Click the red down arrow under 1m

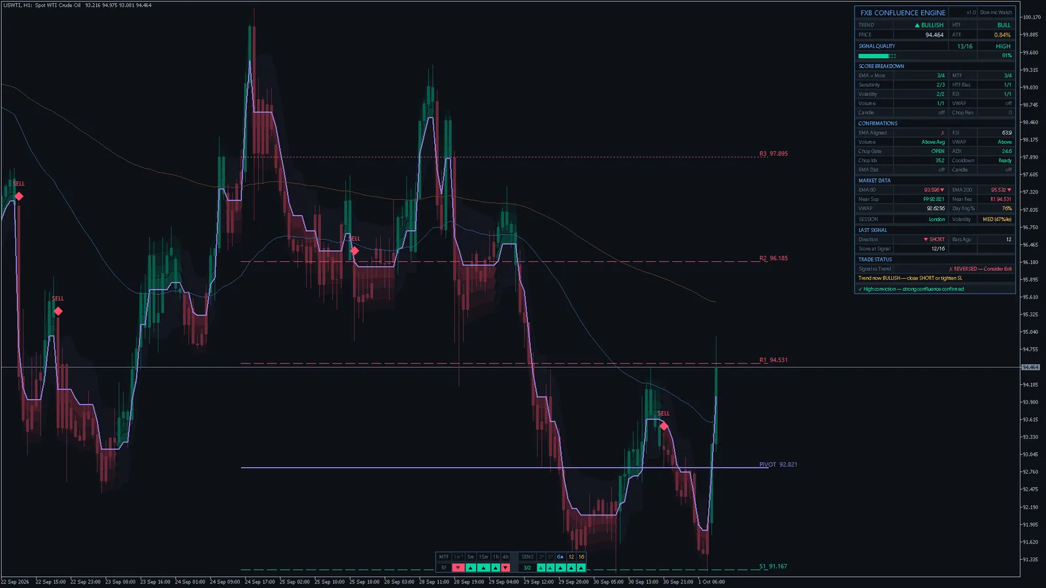tap(458, 568)
